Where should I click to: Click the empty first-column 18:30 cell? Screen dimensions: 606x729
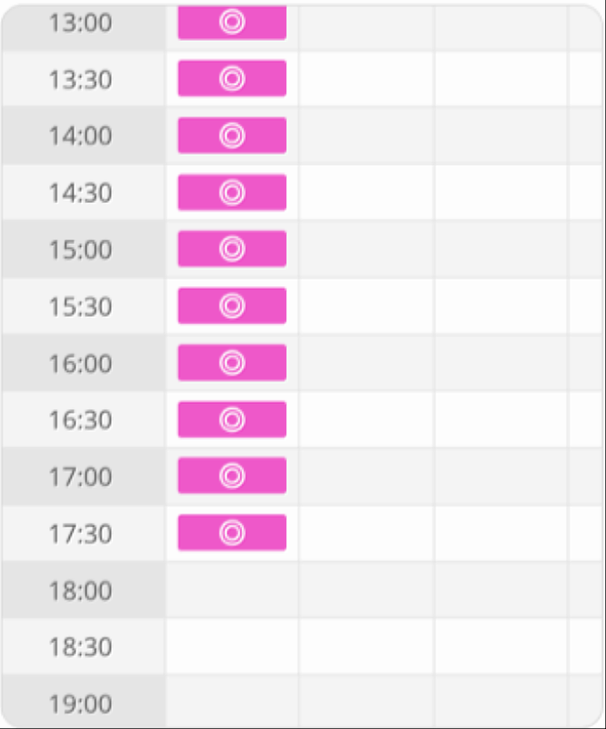click(x=232, y=646)
